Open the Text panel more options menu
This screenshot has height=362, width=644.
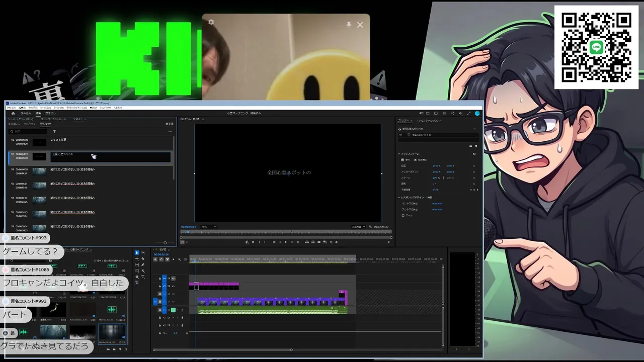(x=170, y=132)
